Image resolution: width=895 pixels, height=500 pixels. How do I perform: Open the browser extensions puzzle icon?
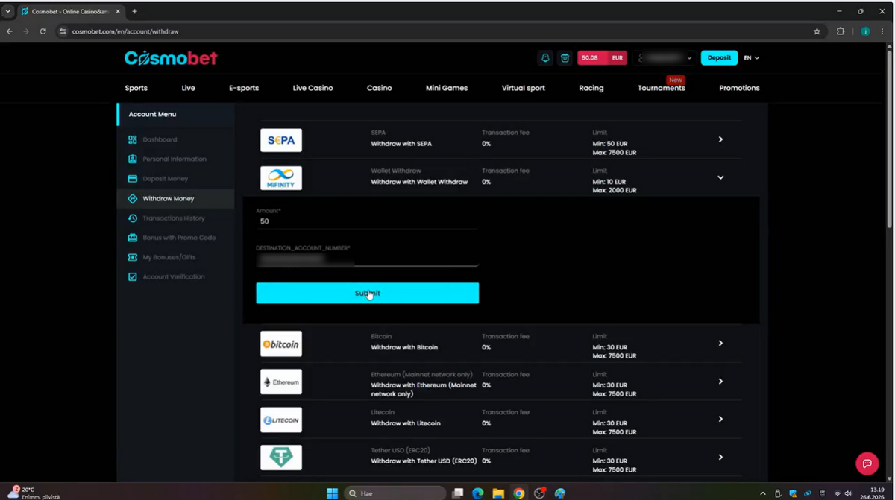841,31
